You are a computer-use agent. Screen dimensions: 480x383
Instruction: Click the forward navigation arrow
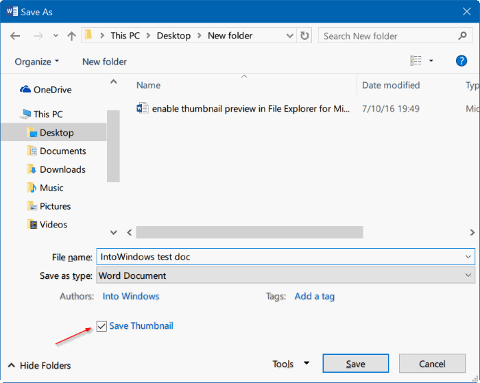(x=38, y=36)
